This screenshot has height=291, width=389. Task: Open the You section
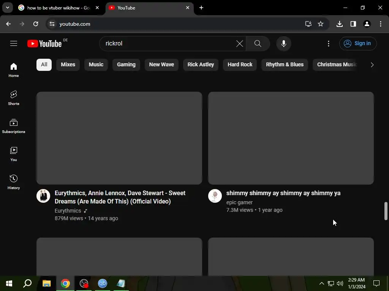[14, 154]
